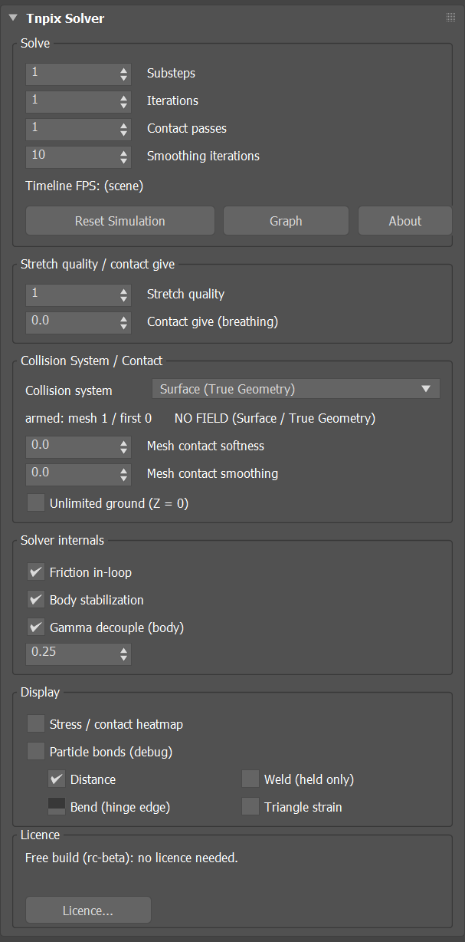Click the Iterations spinner arrows
465x942 pixels.
click(124, 101)
